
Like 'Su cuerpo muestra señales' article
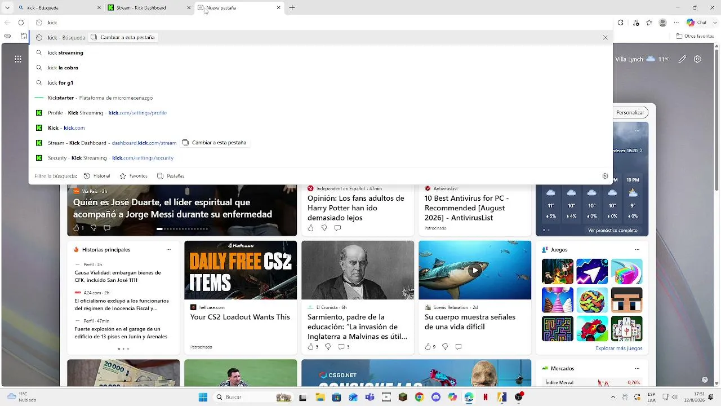tap(428, 346)
